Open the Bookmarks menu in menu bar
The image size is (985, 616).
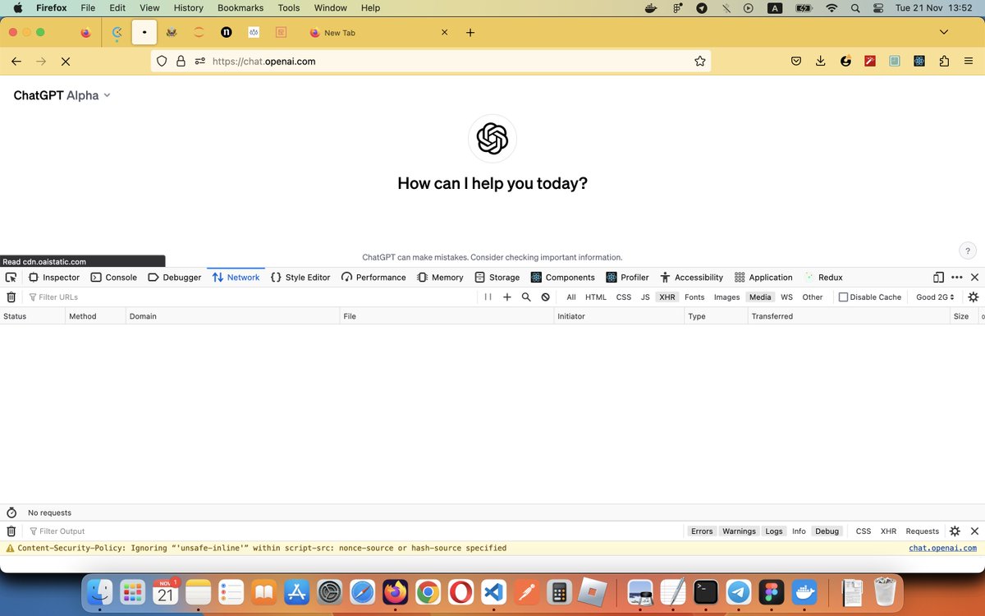coord(241,8)
